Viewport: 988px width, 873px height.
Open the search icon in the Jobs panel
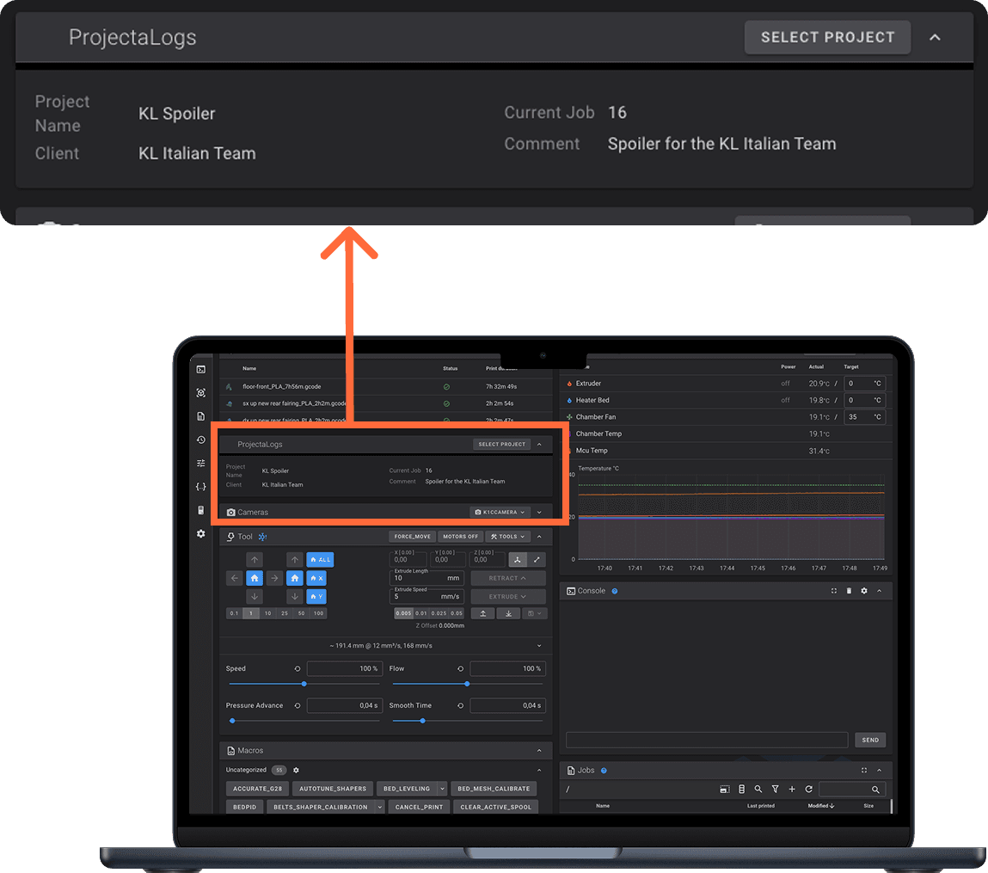[758, 789]
